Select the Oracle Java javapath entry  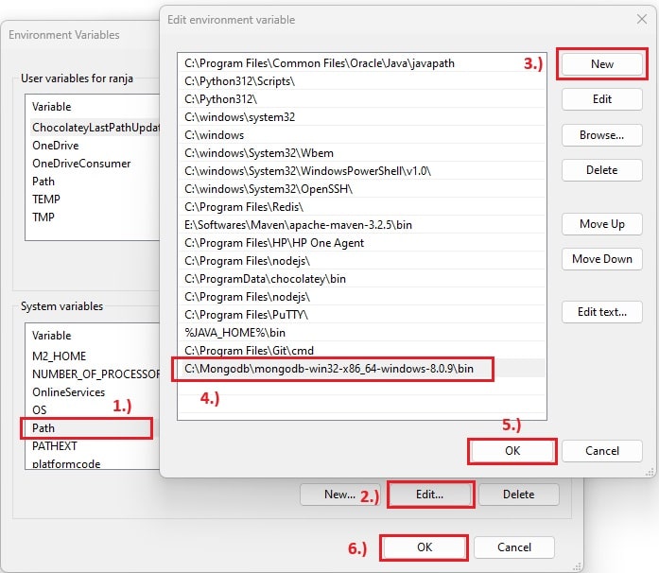click(361, 63)
